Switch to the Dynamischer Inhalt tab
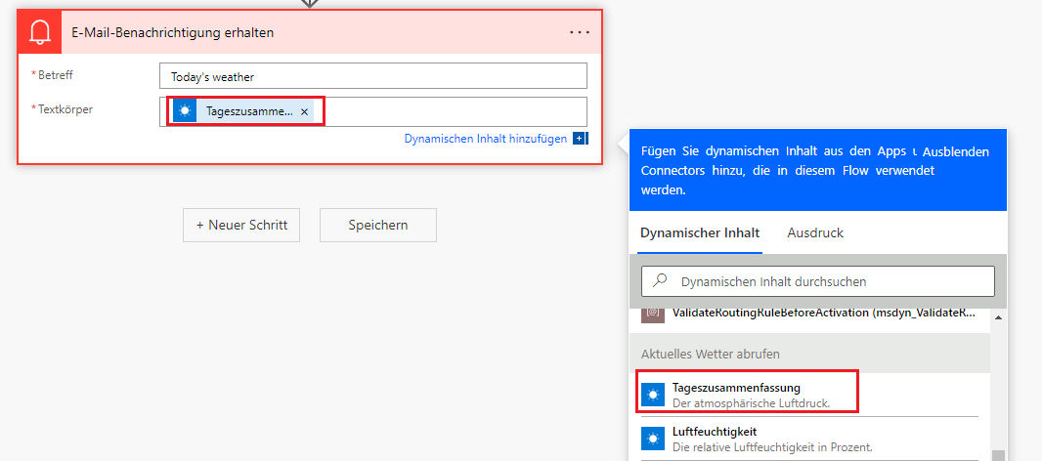Screen dimensions: 1042x461 point(700,233)
